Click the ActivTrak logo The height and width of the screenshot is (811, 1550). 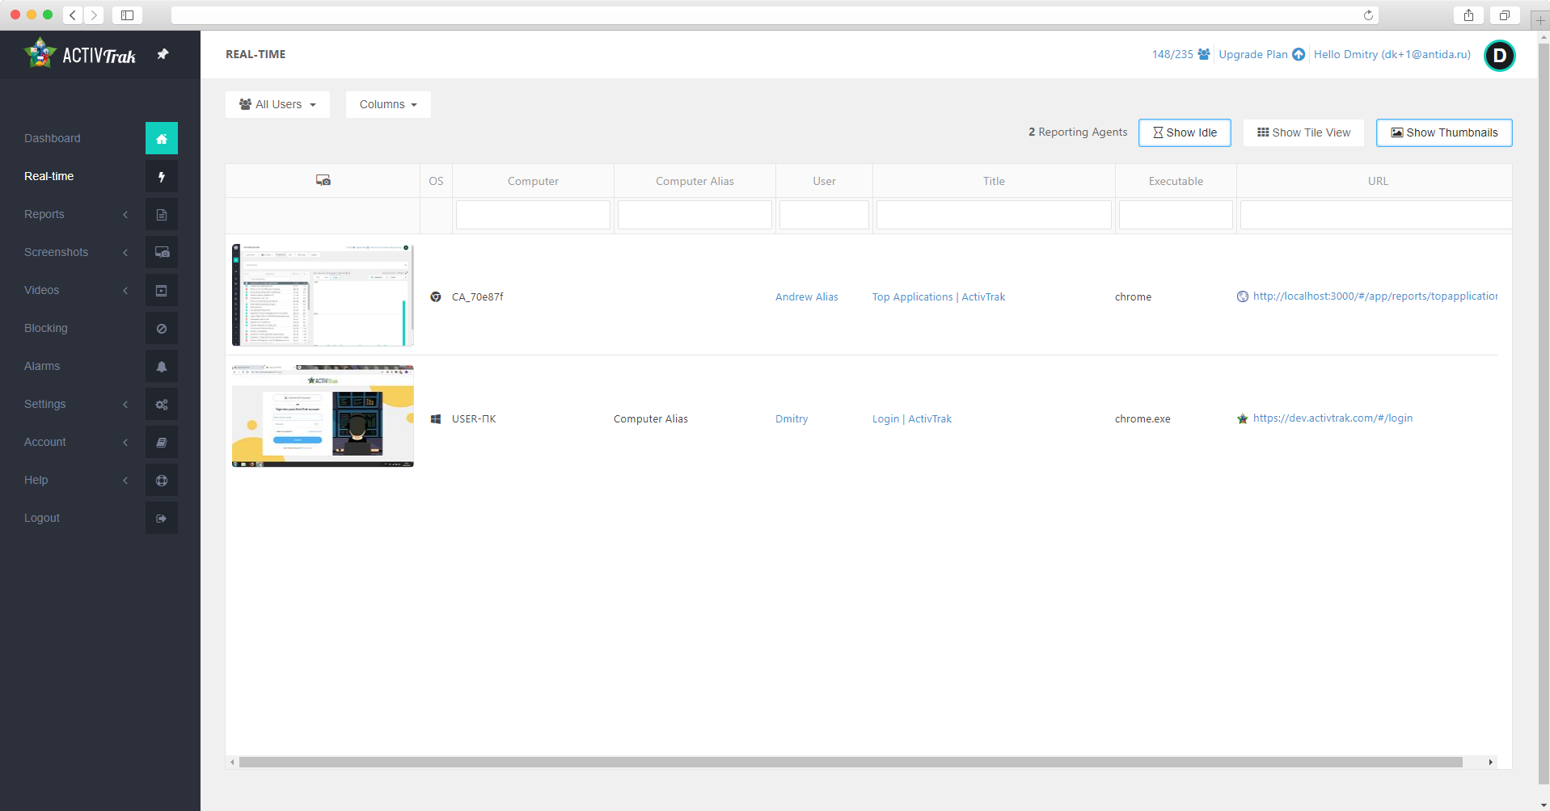coord(80,54)
